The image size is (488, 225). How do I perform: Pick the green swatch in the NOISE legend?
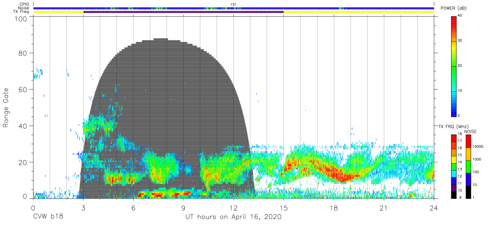(x=468, y=166)
